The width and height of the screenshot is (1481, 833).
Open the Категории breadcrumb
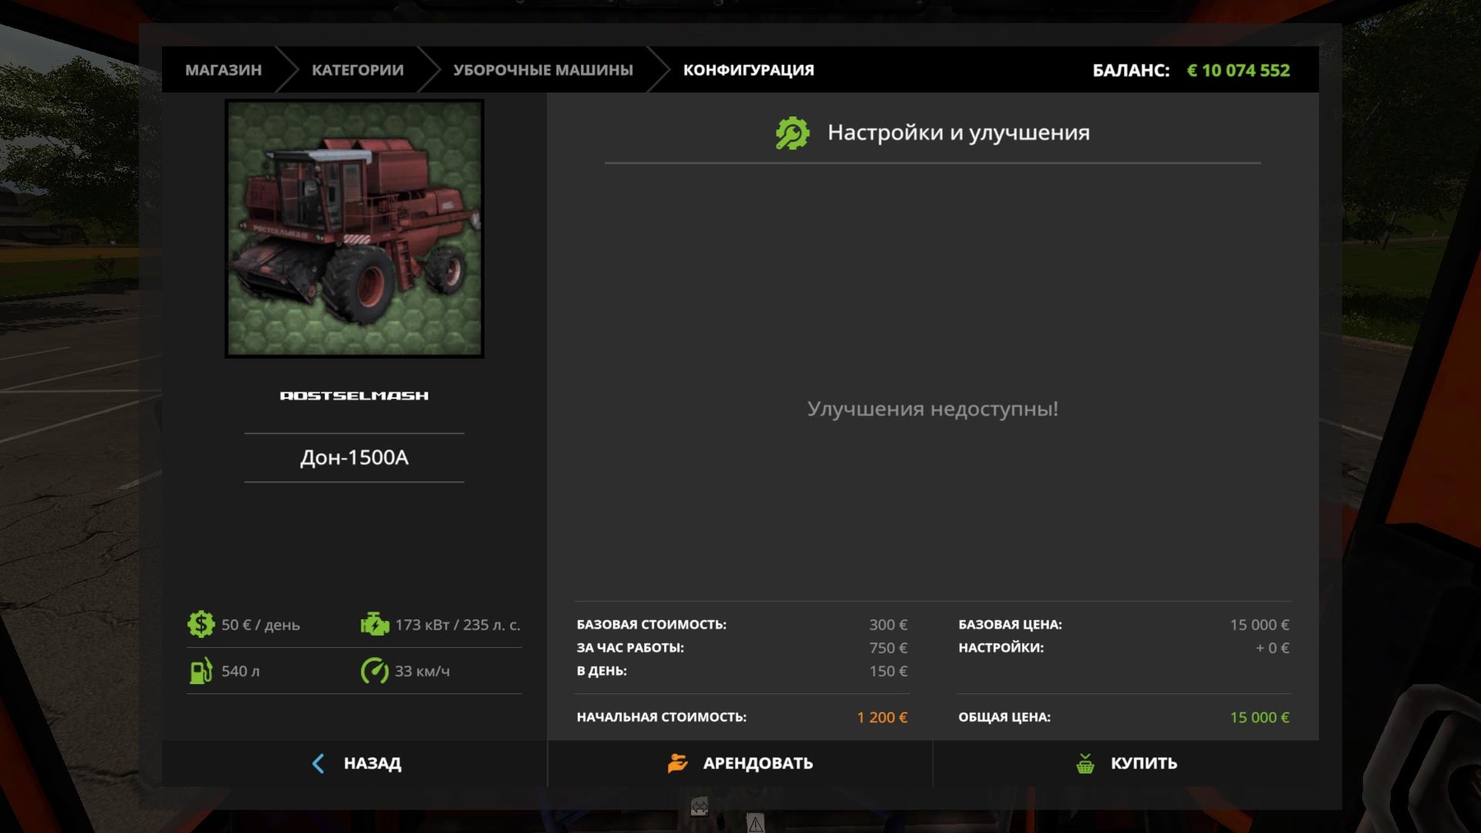pyautogui.click(x=357, y=70)
